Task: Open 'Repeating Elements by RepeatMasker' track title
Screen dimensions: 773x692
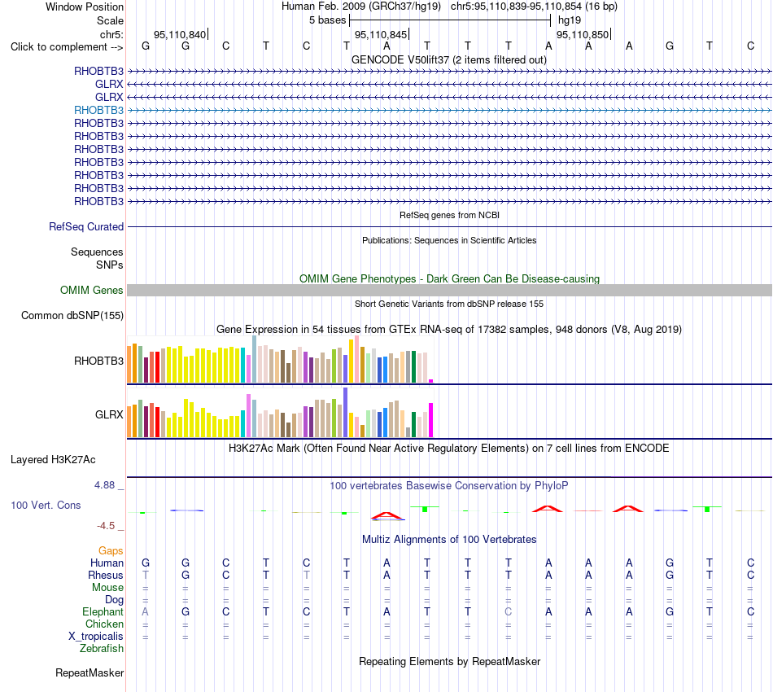Action: tap(449, 661)
